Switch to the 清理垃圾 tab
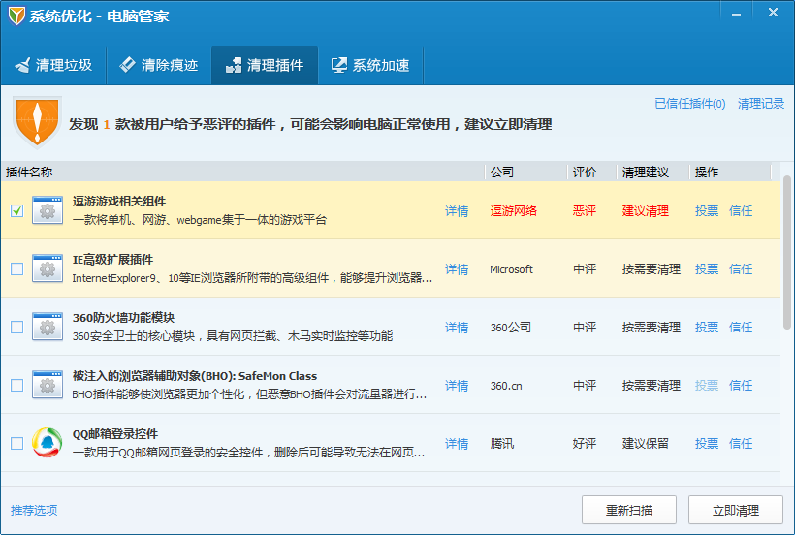This screenshot has height=535, width=795. click(x=53, y=65)
